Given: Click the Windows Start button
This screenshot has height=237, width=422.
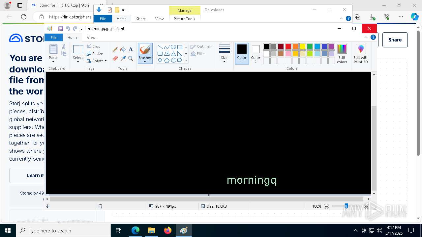Looking at the screenshot, I should click(8, 230).
